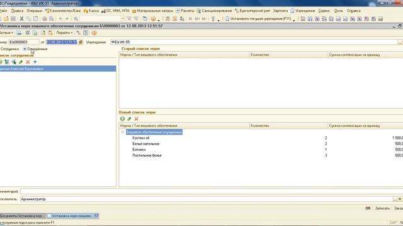Select employee row Алексей Васильевич
Image resolution: width=403 pixels, height=226 pixels.
[x=58, y=68]
